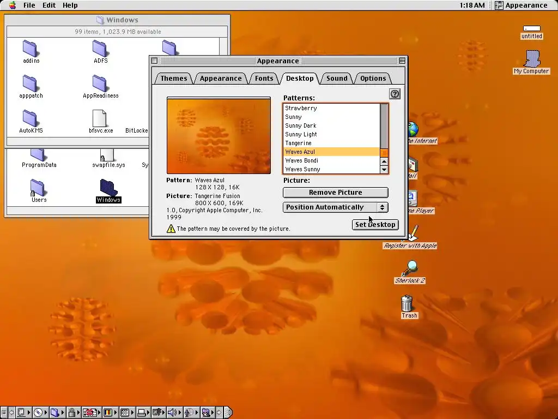558x419 pixels.
Task: Click the control strip close box
Action: pyautogui.click(x=4, y=412)
